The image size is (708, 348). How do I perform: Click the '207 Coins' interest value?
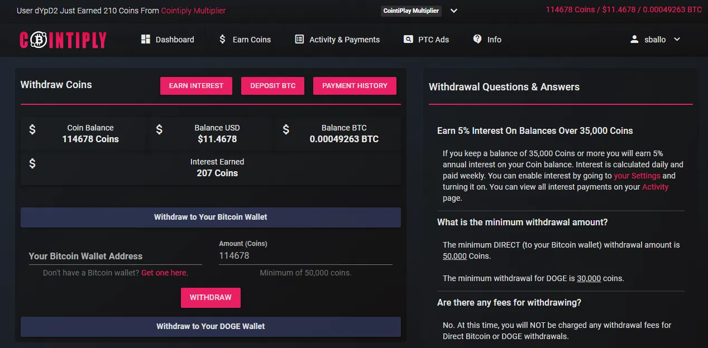217,173
